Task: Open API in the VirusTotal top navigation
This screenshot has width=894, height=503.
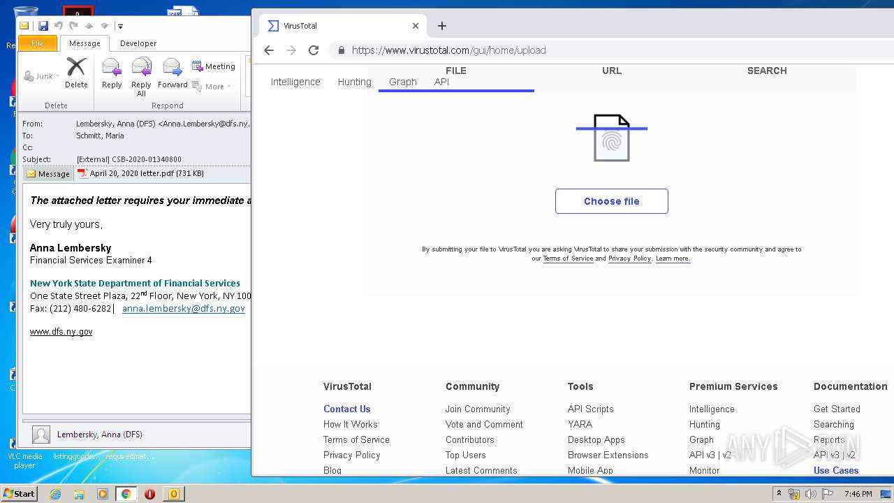Action: point(441,82)
